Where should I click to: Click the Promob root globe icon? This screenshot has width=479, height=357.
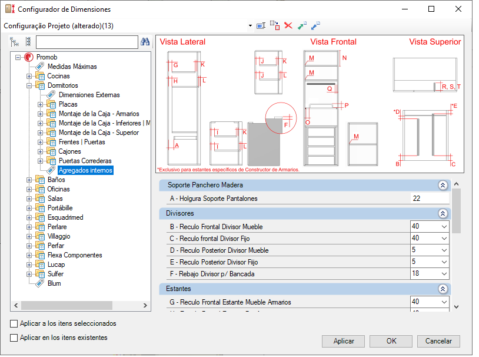[29, 57]
